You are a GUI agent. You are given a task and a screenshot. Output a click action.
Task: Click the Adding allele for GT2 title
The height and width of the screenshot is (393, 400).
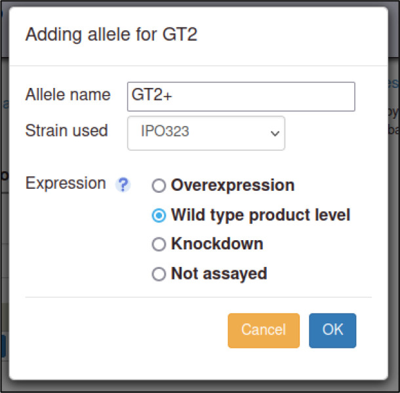click(111, 34)
